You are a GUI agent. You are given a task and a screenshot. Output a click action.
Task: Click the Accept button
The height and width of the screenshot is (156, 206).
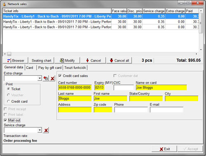190,149
